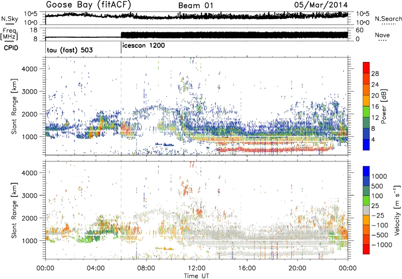Click the Power colorbar segment between 8 and 12
Image resolution: width=402 pixels, height=279 pixels.
coord(366,123)
